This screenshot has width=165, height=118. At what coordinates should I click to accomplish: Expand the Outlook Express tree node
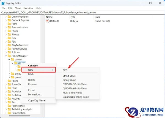point(6,20)
